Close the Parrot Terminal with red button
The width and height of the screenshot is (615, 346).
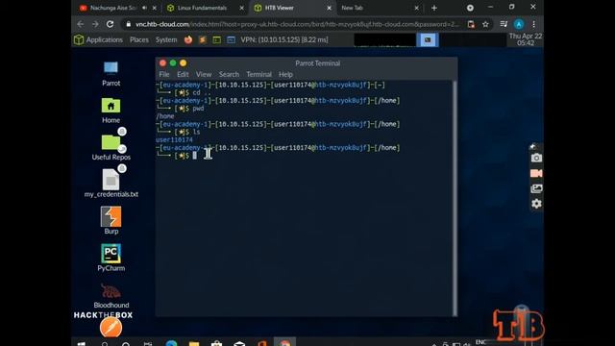162,63
